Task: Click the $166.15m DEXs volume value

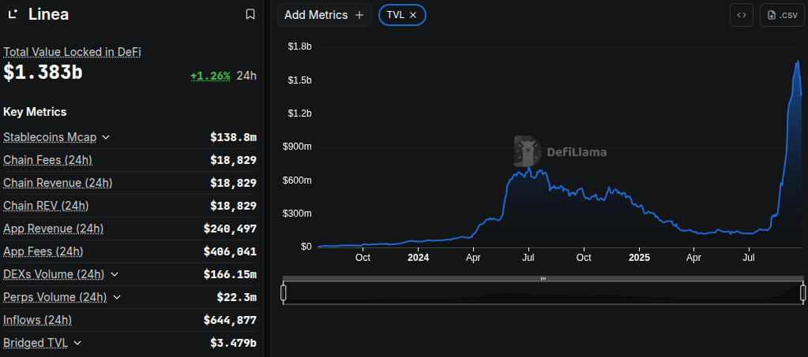Action: tap(230, 274)
